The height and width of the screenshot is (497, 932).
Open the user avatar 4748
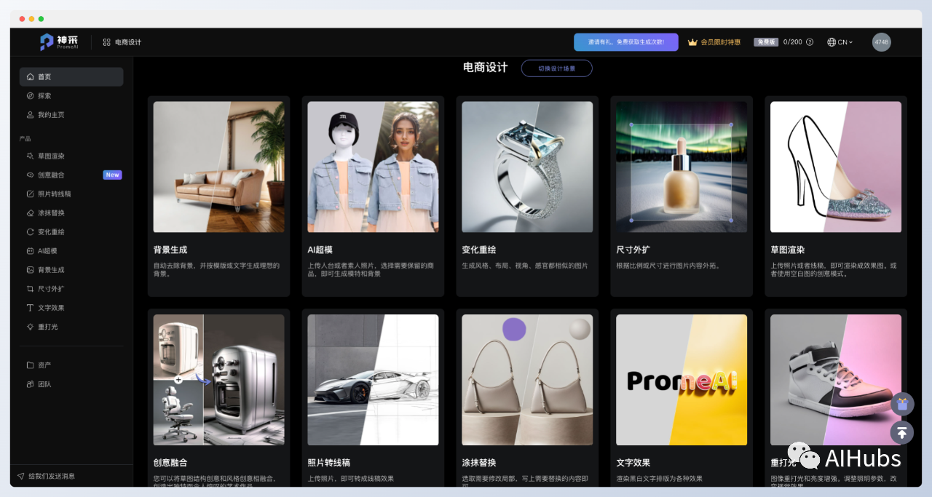(x=882, y=42)
